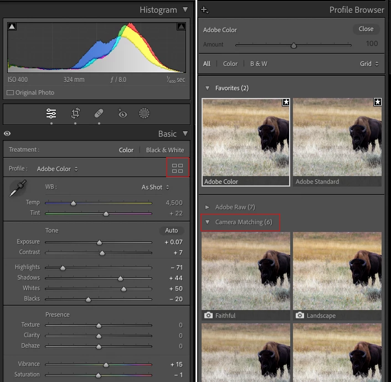Click camera icon beside Faithful profile

(x=208, y=316)
